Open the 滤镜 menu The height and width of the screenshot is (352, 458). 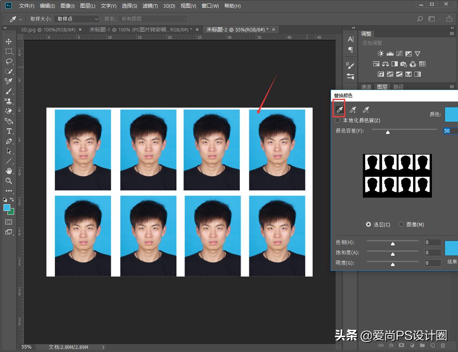click(x=150, y=6)
